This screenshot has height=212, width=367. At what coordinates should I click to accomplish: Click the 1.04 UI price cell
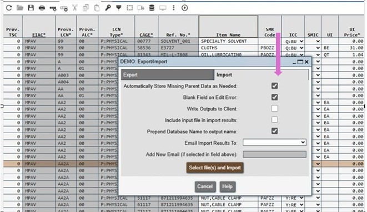pyautogui.click(x=352, y=55)
